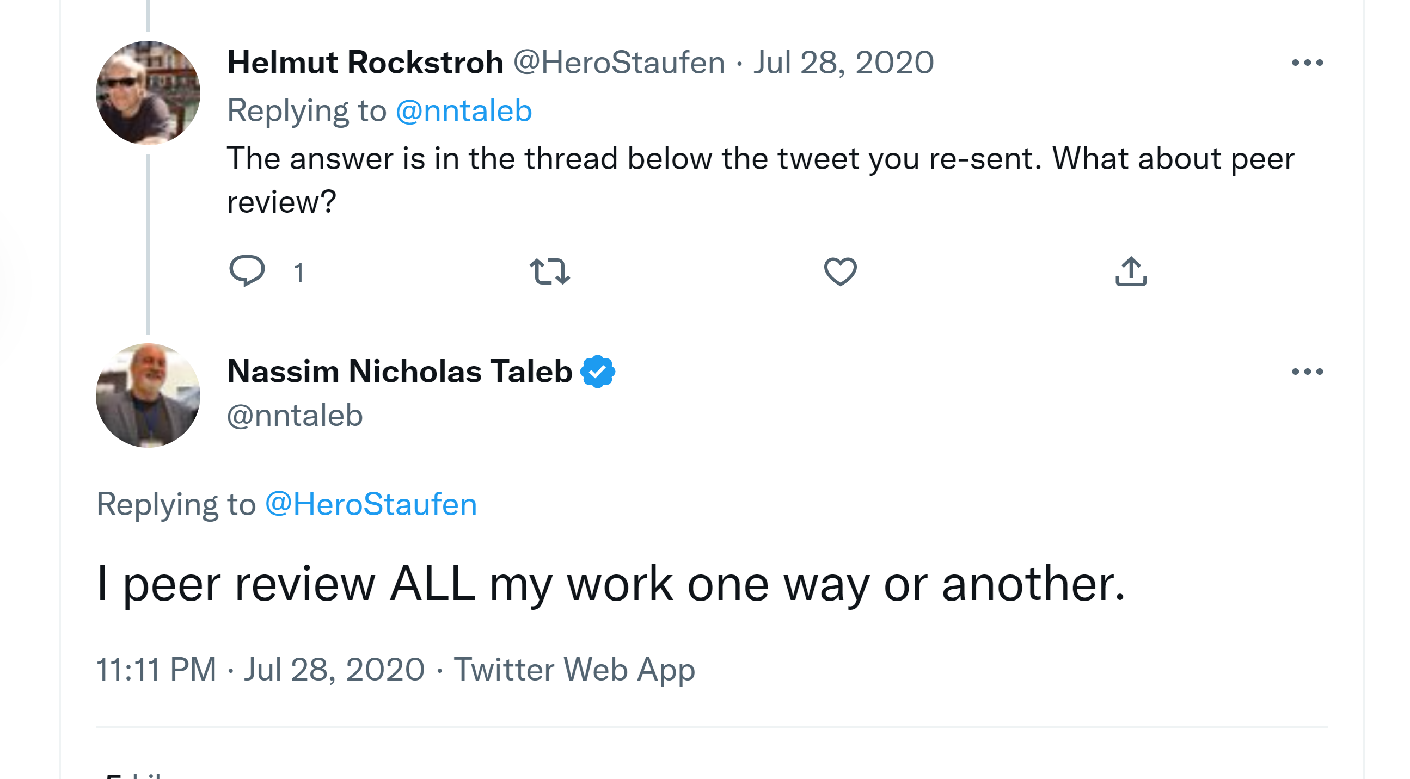Screen dimensions: 1410x779
Task: Click the "I peer review ALL my work" text
Action: click(610, 584)
